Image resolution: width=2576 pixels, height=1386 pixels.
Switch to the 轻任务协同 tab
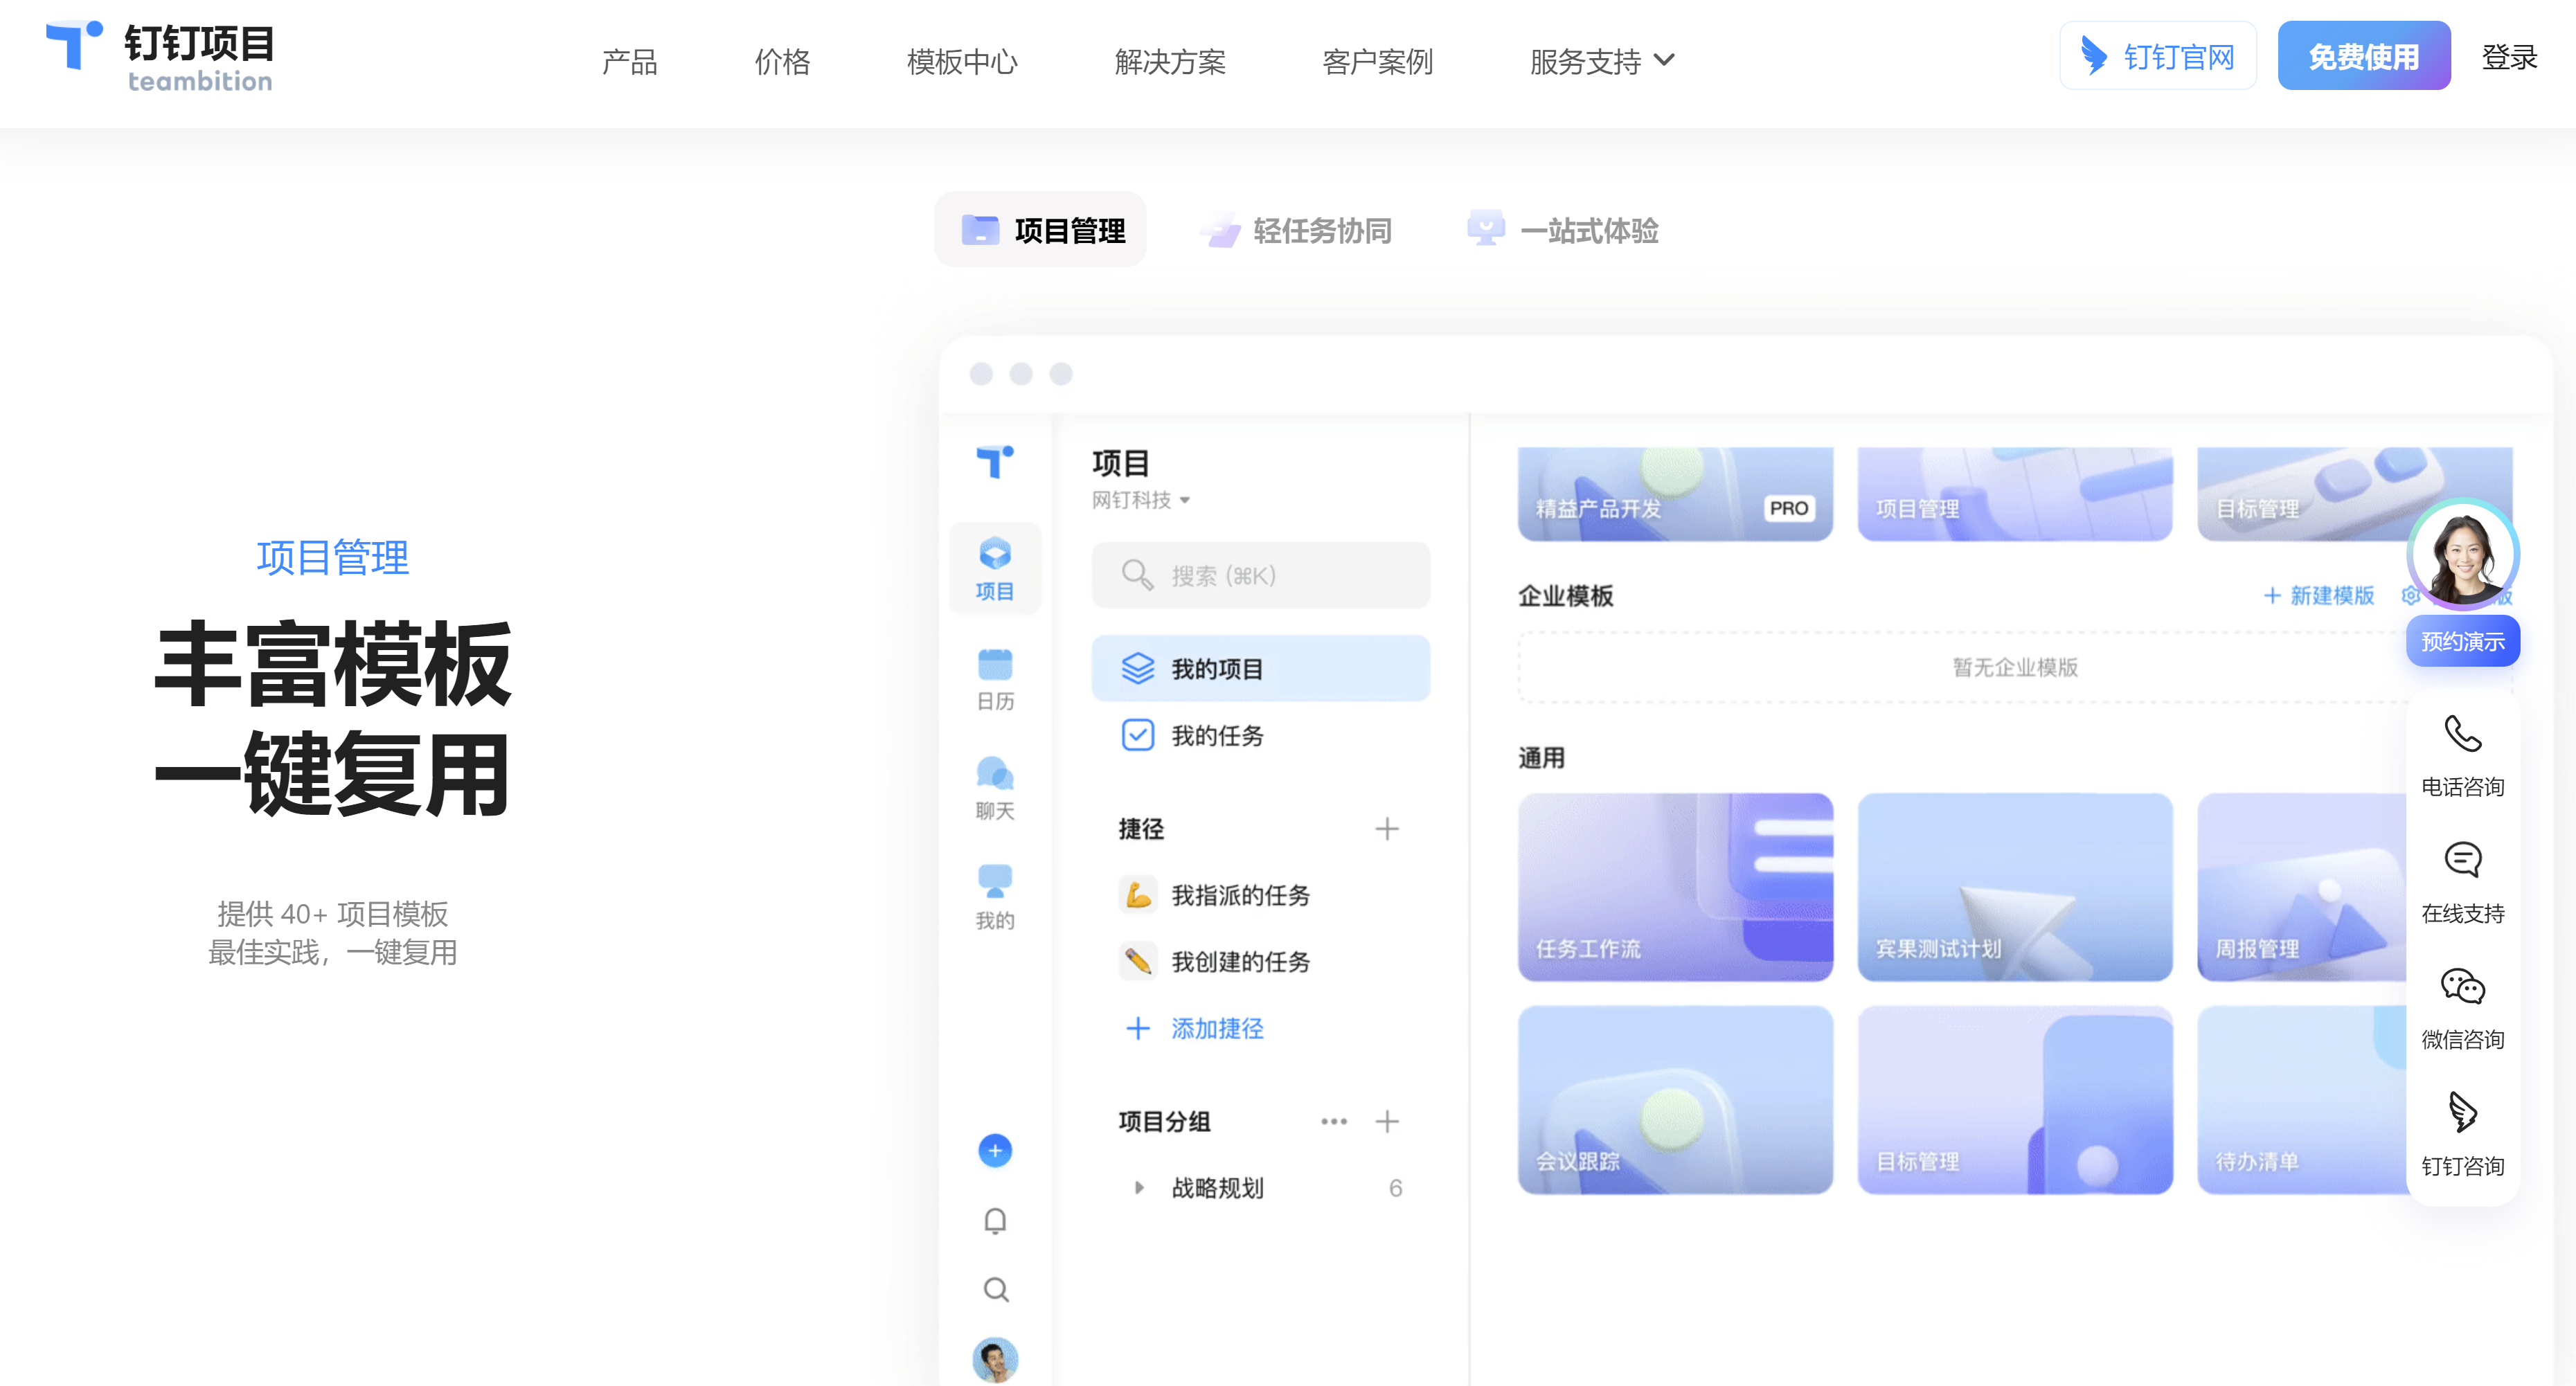[1296, 230]
